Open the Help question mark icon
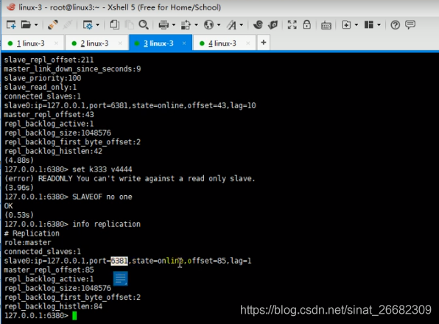The image size is (439, 324). click(395, 25)
